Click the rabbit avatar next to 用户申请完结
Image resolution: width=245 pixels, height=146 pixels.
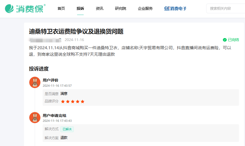35,117
